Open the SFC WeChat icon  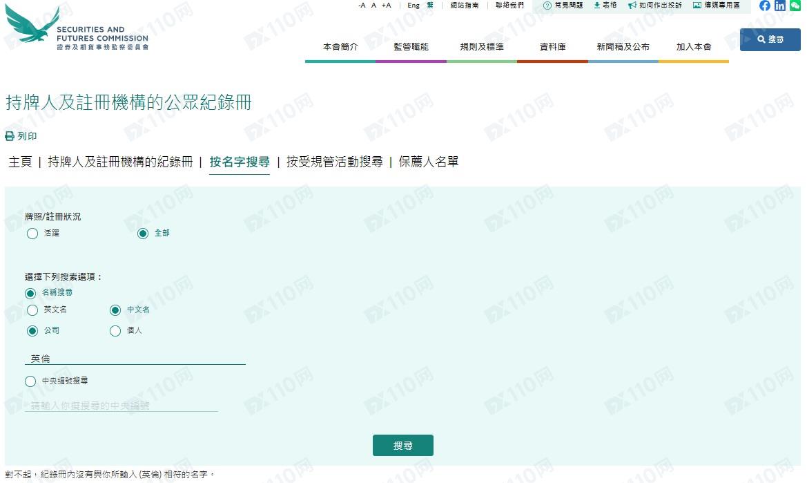(795, 6)
